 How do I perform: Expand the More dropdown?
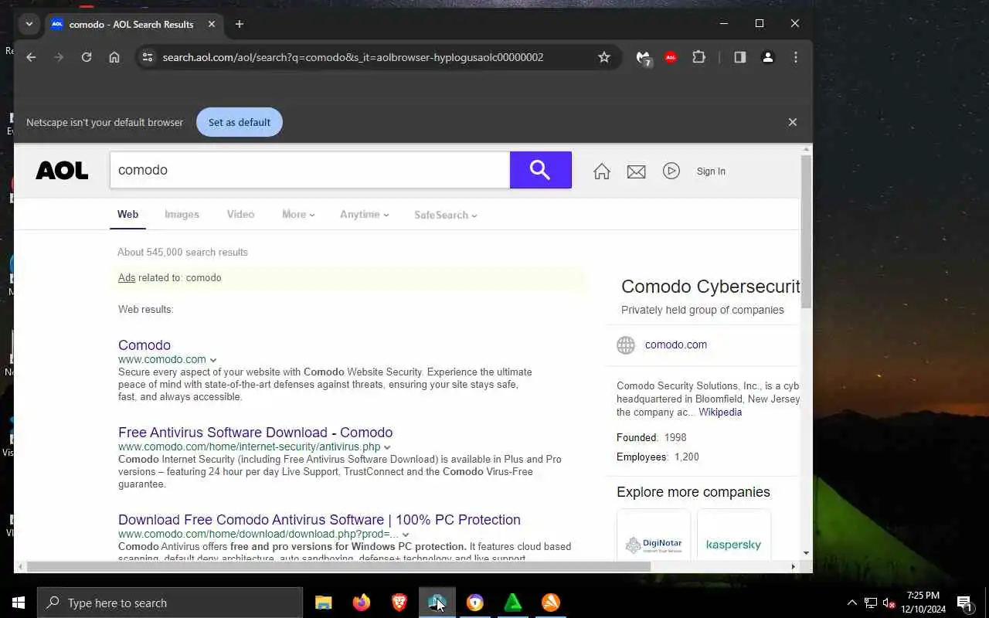(298, 215)
